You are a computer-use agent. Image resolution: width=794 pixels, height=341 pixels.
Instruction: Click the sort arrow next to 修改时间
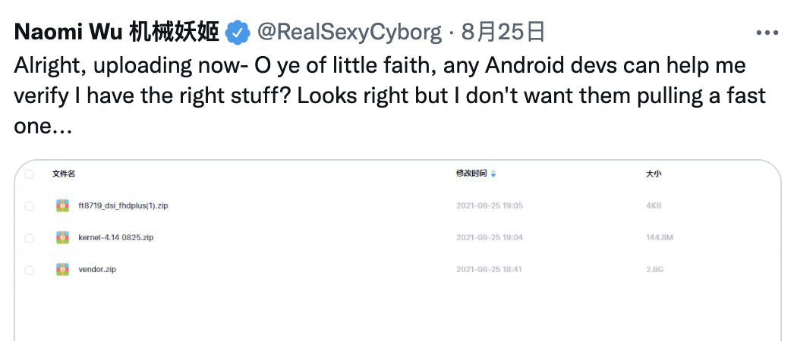[x=493, y=174]
